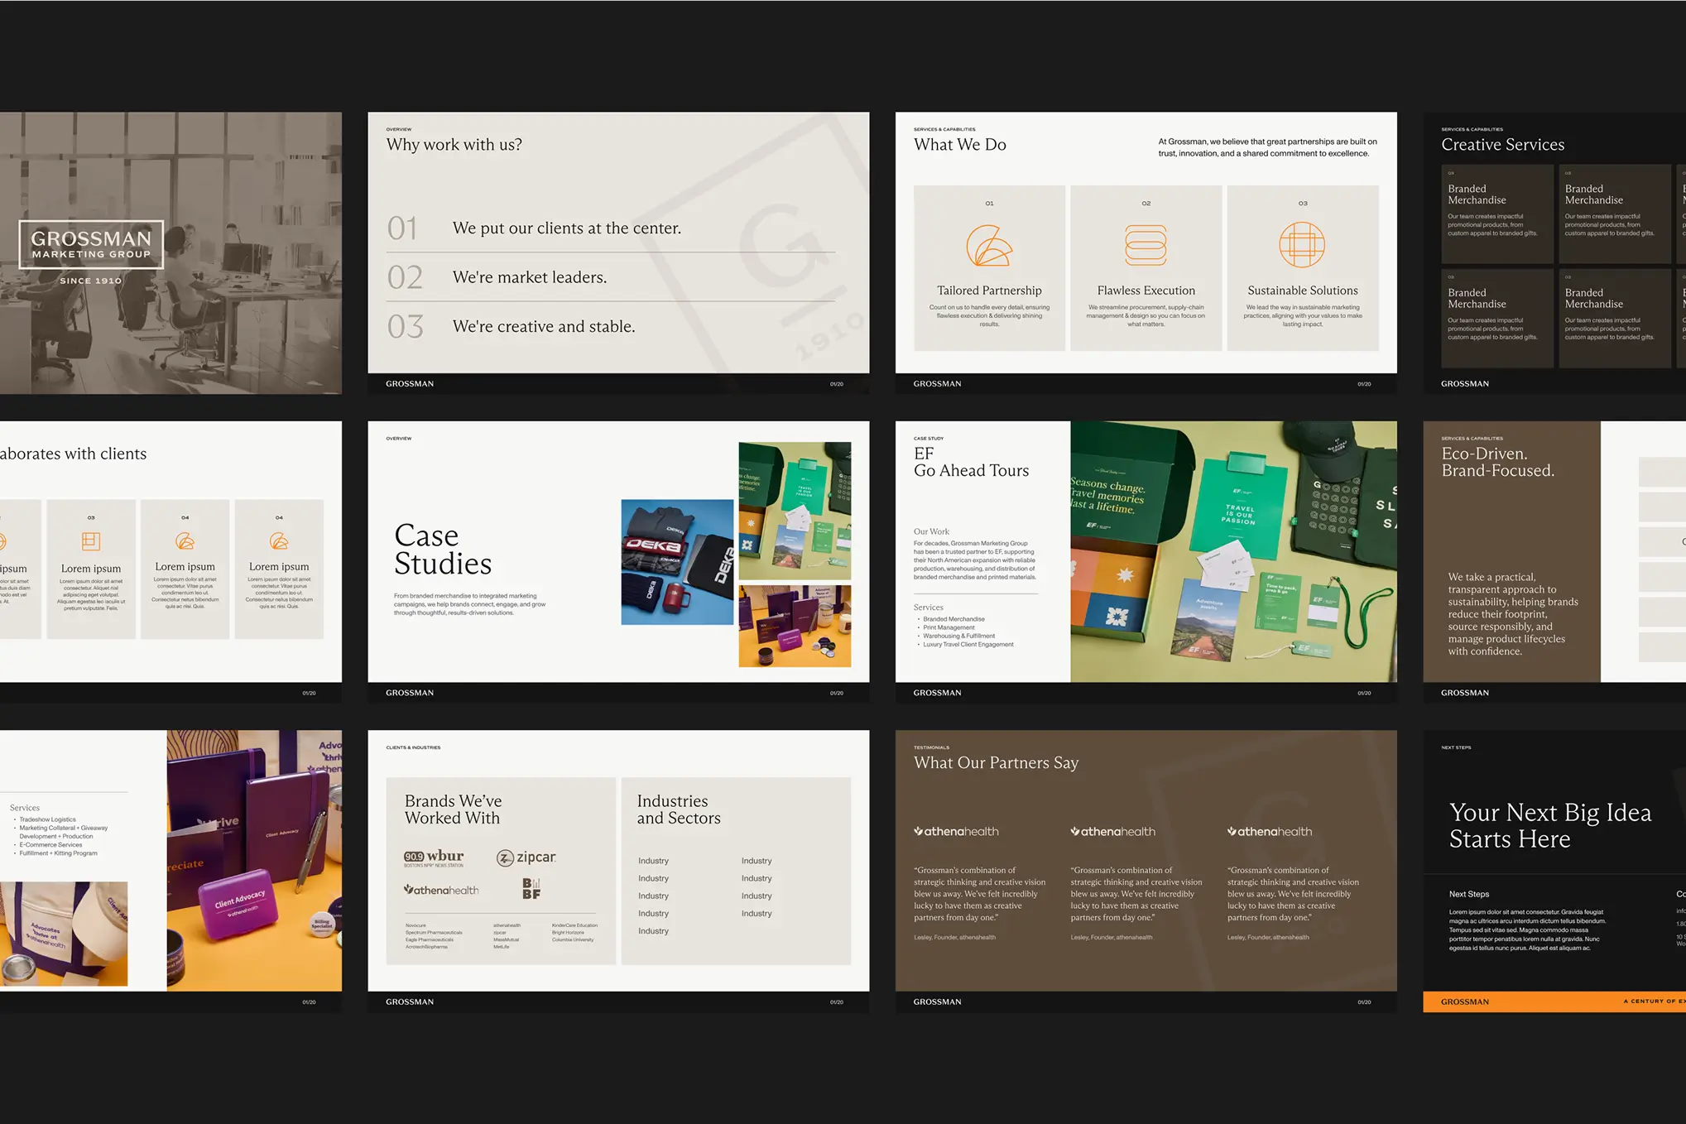1686x1124 pixels.
Task: Click the DEKA merchandise photo
Action: [677, 561]
